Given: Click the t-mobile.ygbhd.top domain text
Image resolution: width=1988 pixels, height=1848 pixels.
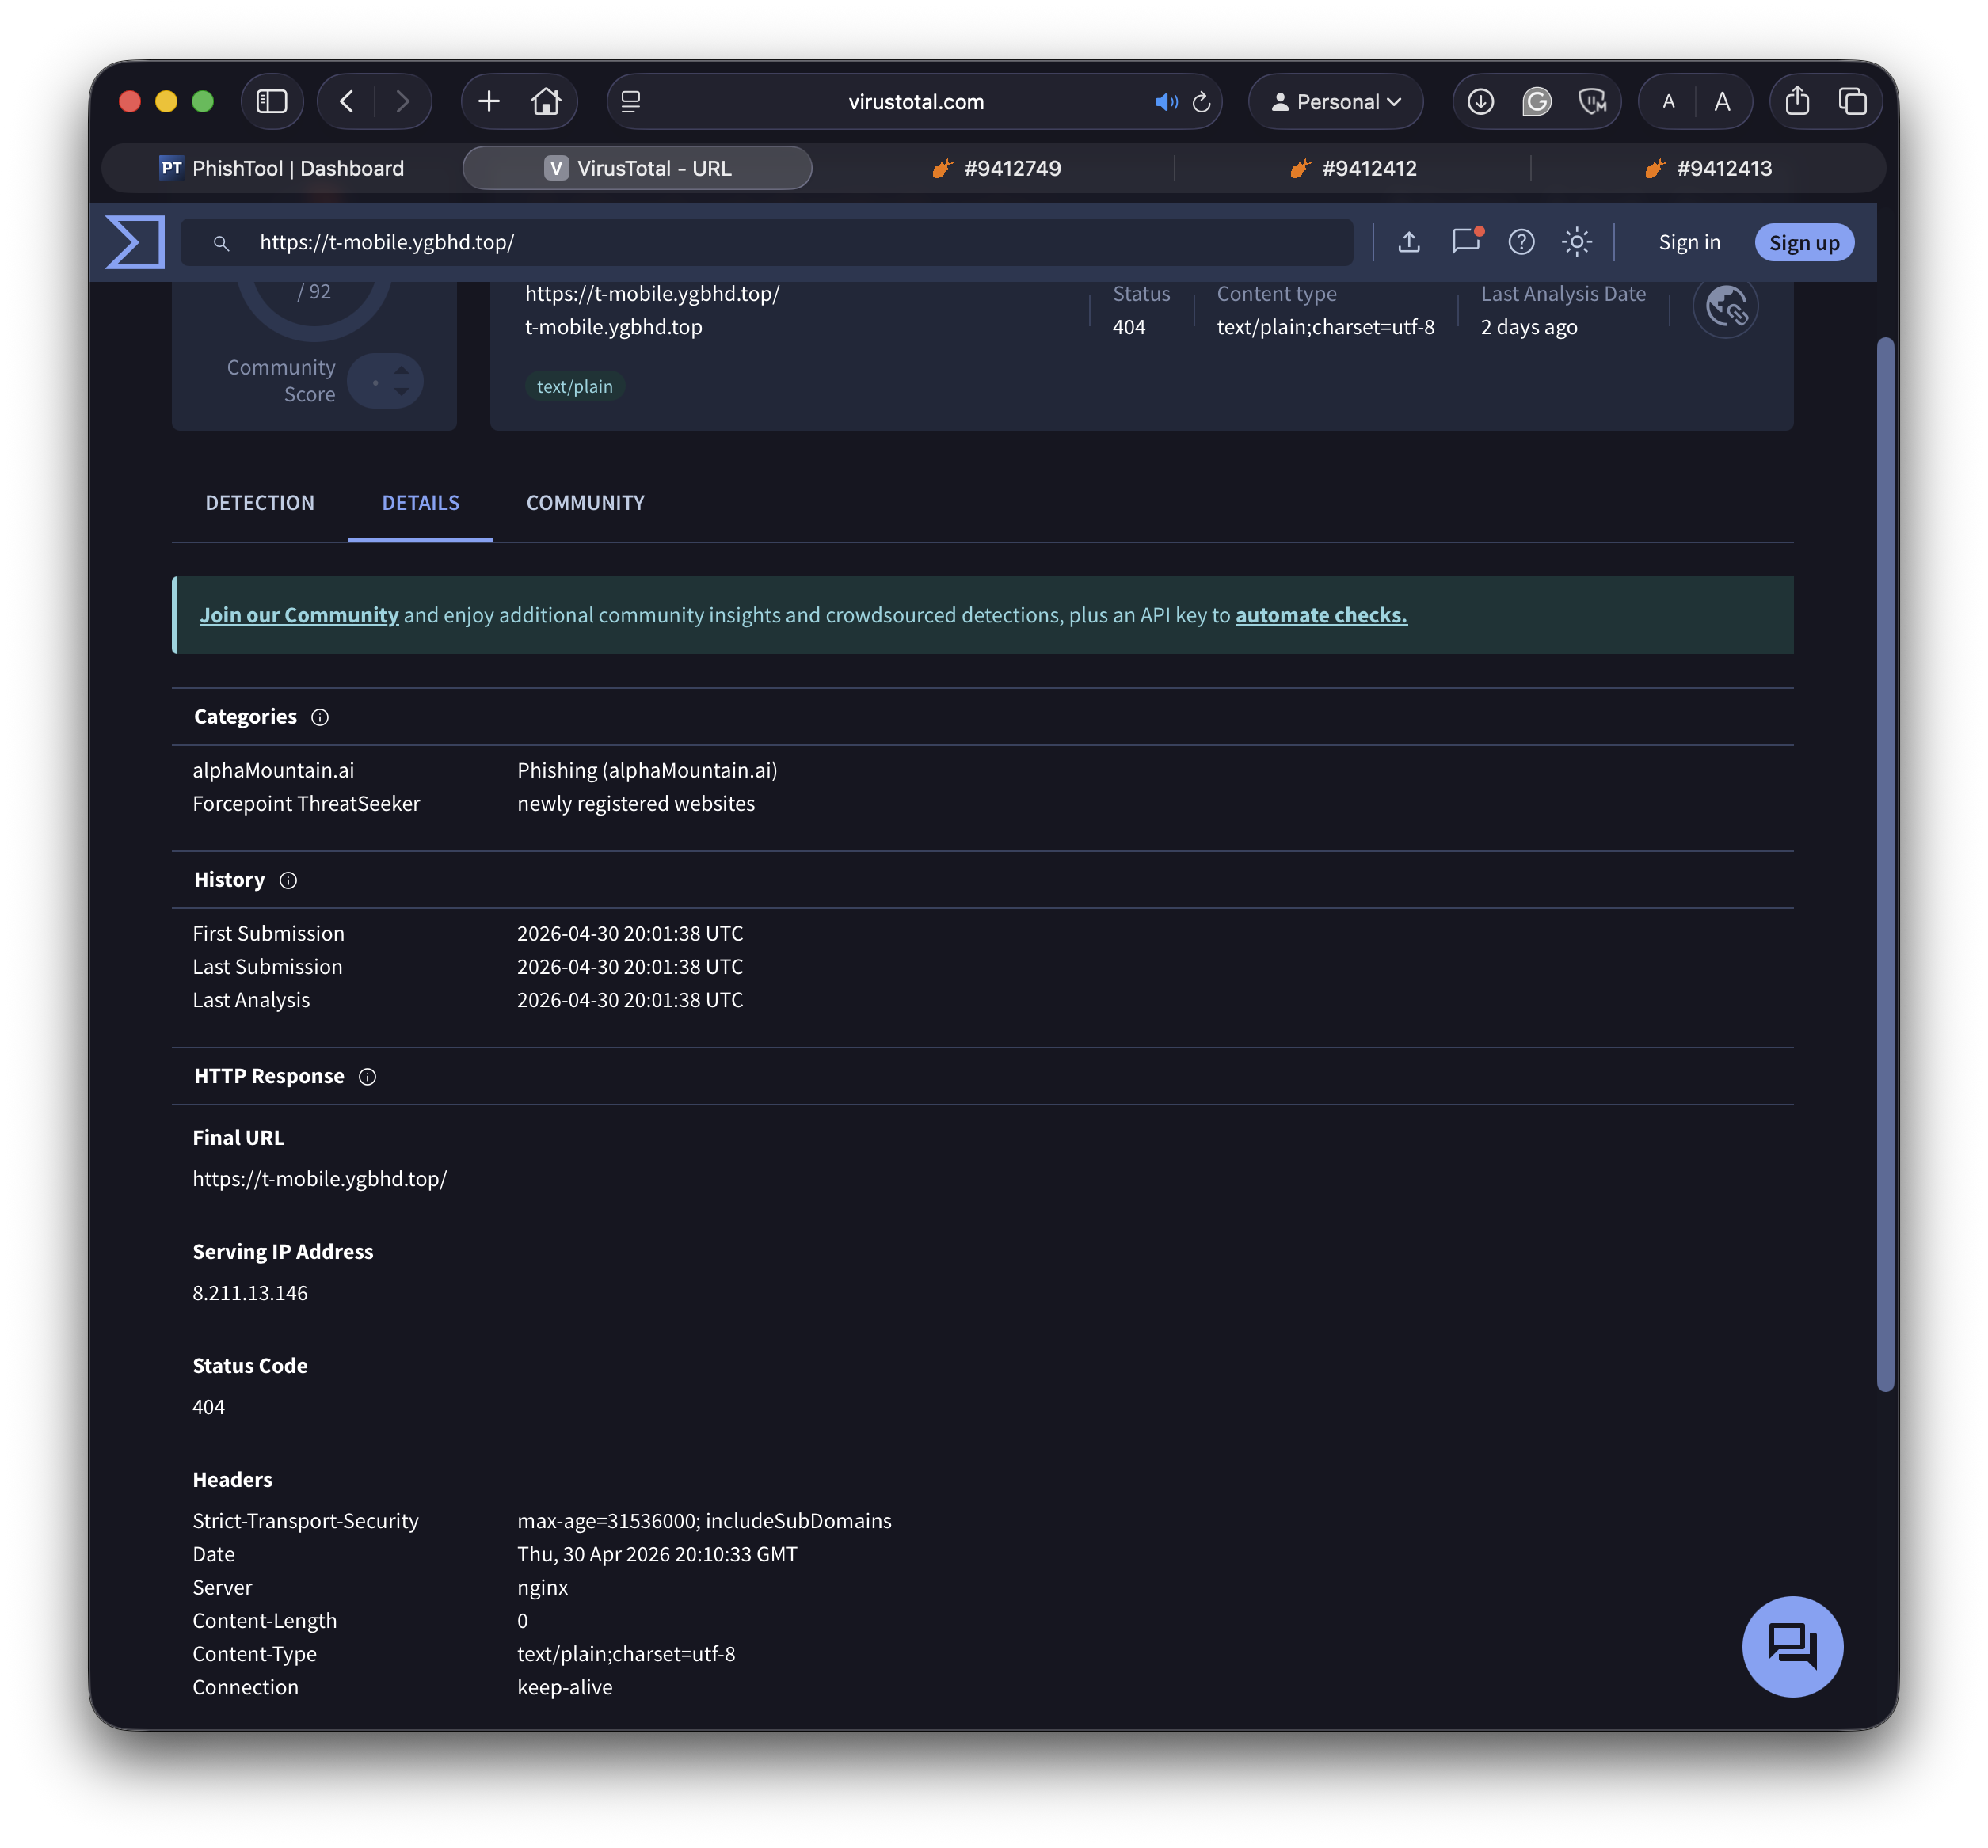Looking at the screenshot, I should (614, 327).
